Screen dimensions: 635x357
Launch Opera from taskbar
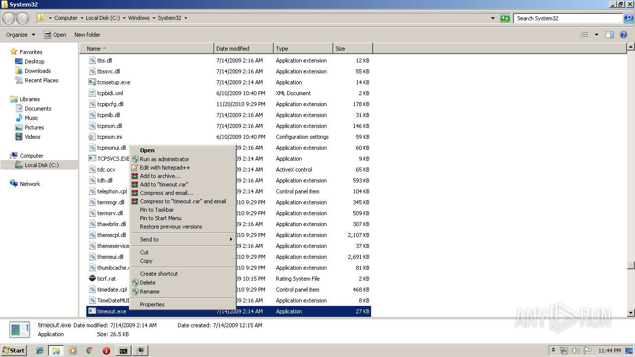[x=106, y=351]
